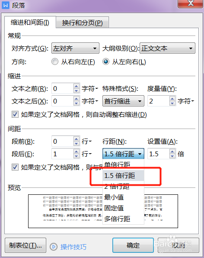This screenshot has width=204, height=258.
Task: Open the 大纲级别 dropdown showing 正文文本
Action: (x=167, y=48)
